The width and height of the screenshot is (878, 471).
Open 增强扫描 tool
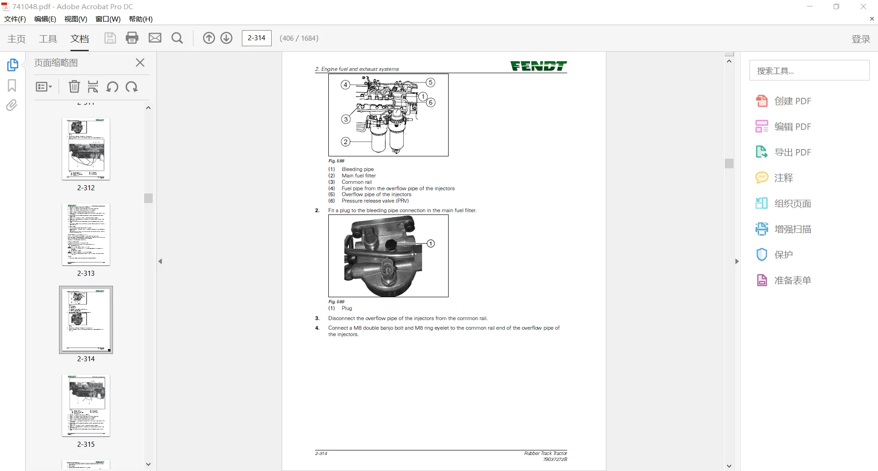pyautogui.click(x=783, y=229)
